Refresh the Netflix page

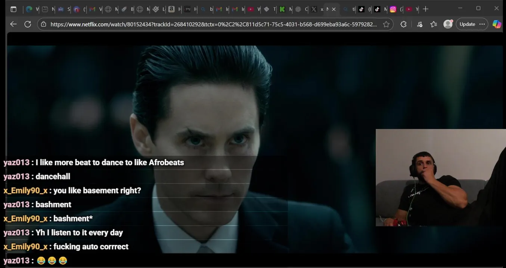pos(28,24)
